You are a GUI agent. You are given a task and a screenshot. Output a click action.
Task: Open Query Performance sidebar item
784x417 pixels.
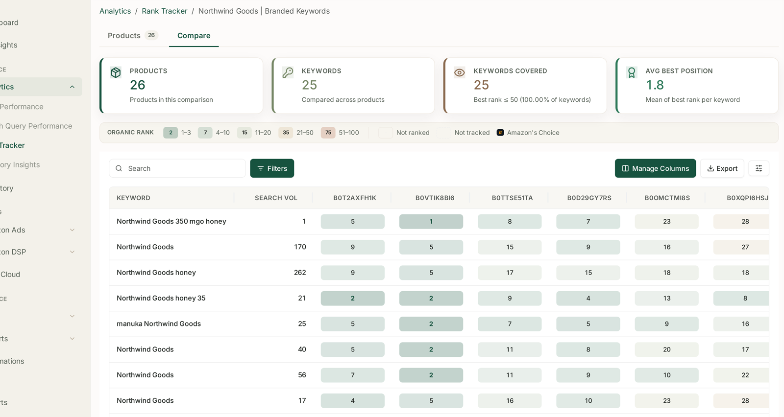pyautogui.click(x=37, y=126)
